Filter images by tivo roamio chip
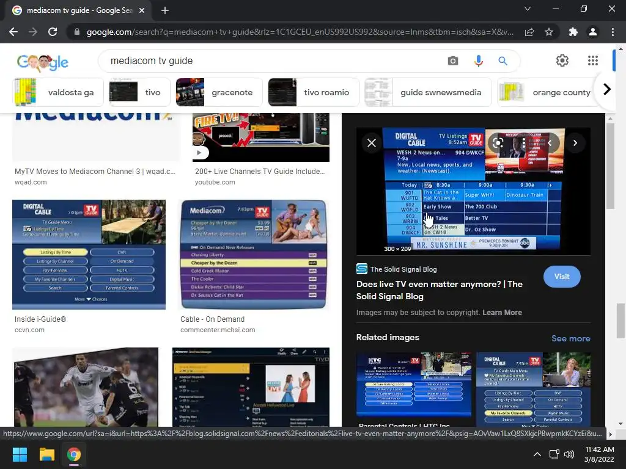This screenshot has height=469, width=626. pyautogui.click(x=314, y=93)
